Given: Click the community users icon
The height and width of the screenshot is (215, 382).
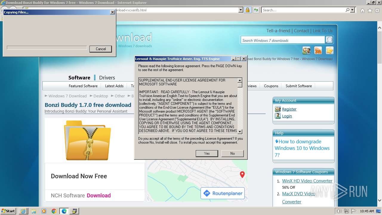Looking at the screenshot, I should (306, 50).
